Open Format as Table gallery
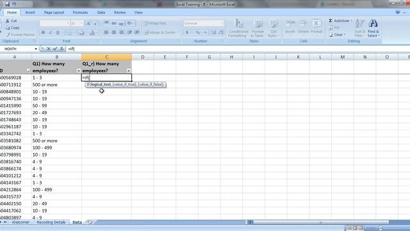The image size is (410, 231). [258, 28]
